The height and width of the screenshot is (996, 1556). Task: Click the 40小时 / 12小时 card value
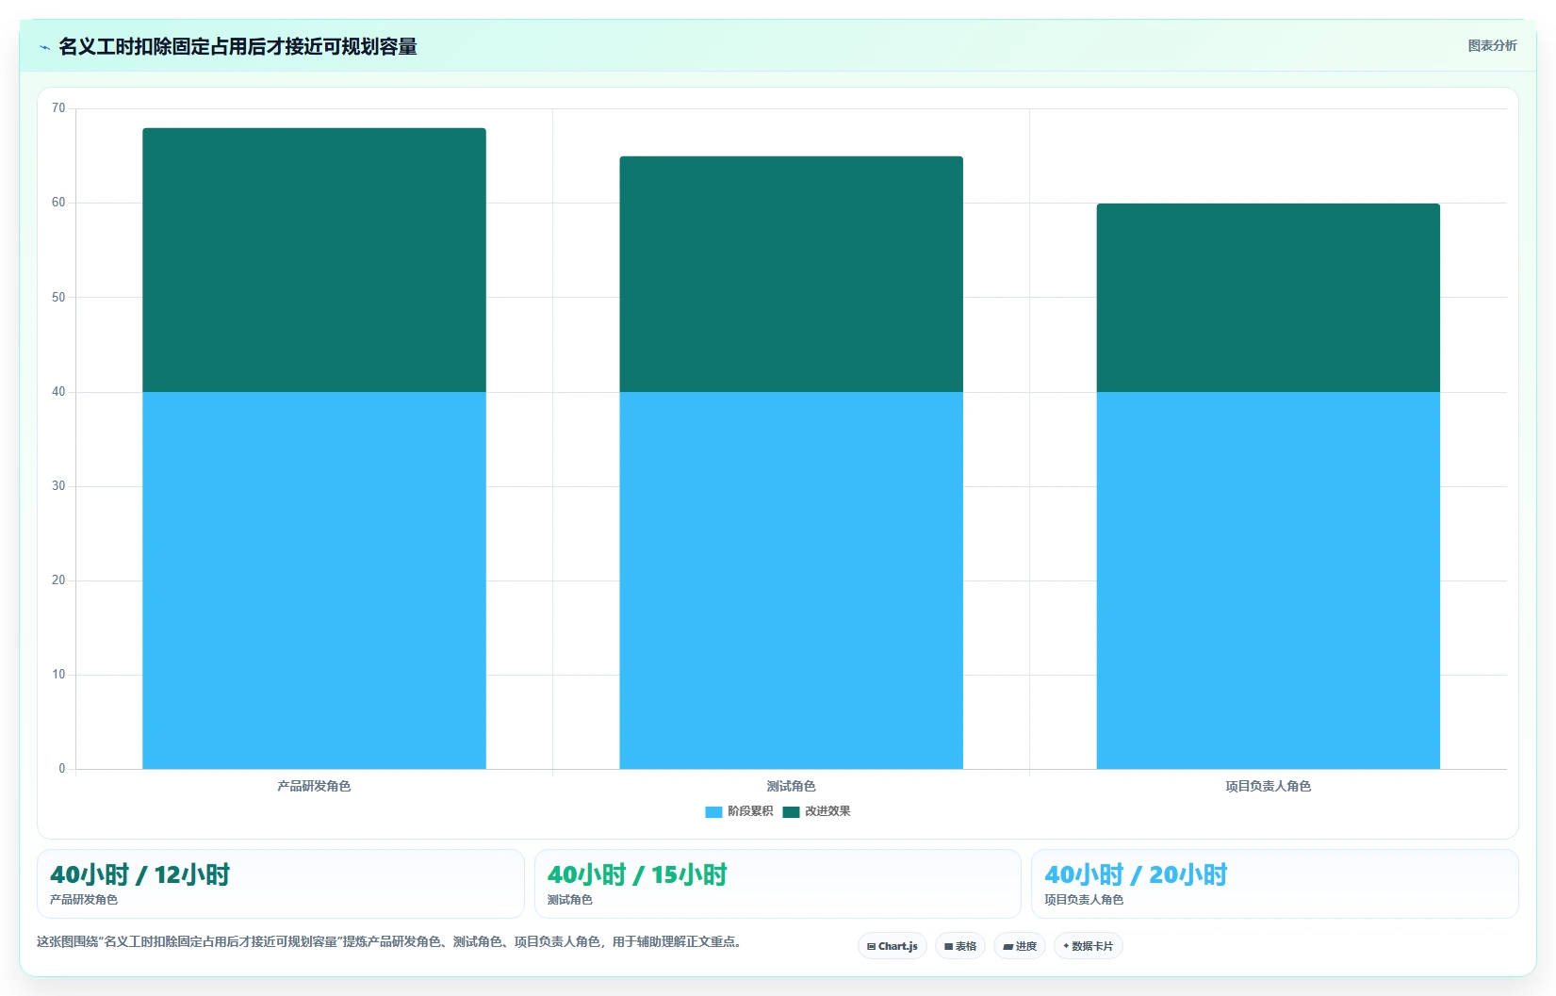[x=139, y=874]
